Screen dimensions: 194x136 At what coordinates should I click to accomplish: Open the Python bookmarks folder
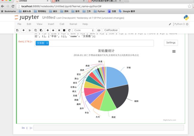[x=99, y=11]
